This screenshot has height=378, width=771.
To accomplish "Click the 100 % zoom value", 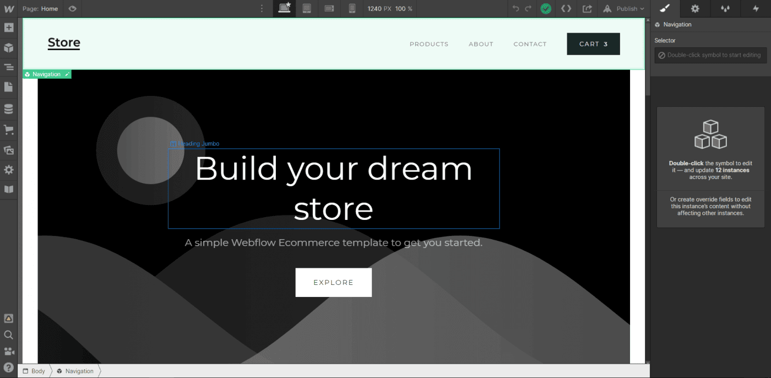I will coord(404,9).
